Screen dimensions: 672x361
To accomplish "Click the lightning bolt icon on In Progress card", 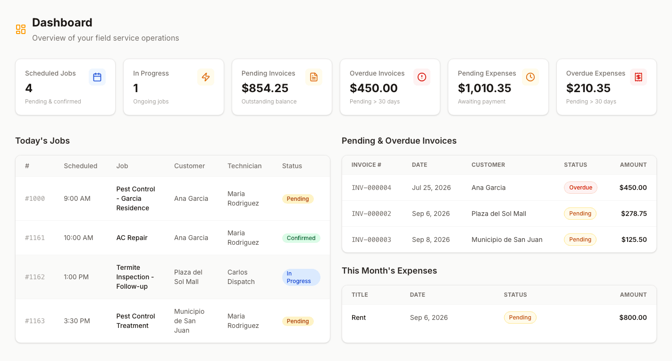I will (206, 77).
